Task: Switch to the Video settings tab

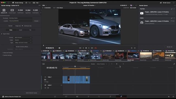Action: (11, 30)
